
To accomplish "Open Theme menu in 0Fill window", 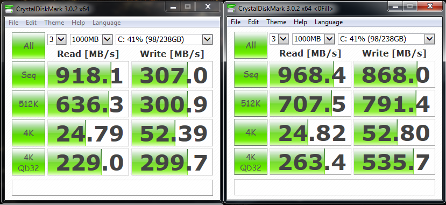I will pos(276,22).
